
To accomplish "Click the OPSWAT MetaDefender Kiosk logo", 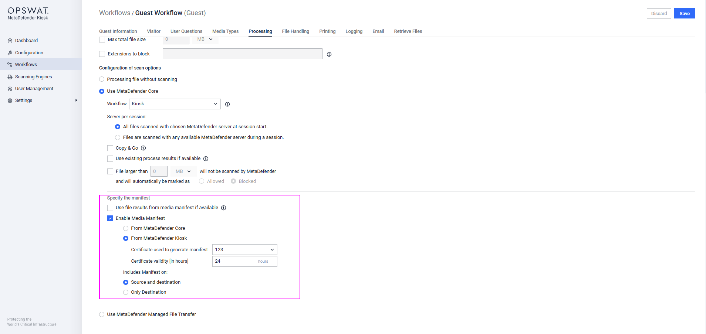I will [x=28, y=13].
